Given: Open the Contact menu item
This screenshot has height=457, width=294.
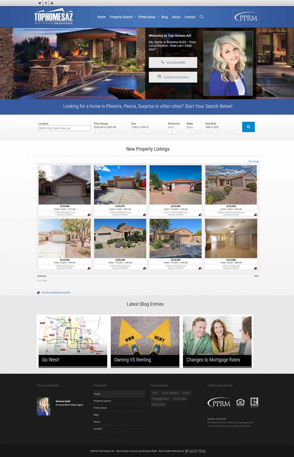Looking at the screenshot, I should [190, 17].
